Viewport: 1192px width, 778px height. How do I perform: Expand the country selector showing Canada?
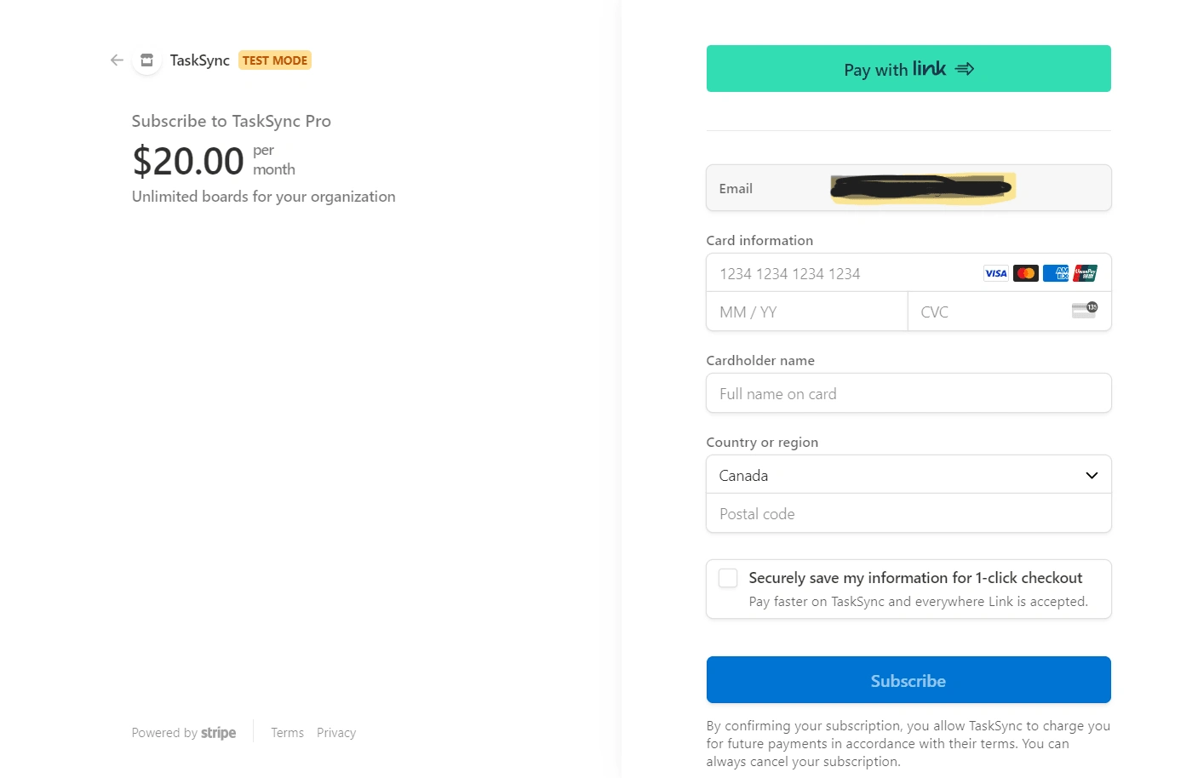click(908, 474)
